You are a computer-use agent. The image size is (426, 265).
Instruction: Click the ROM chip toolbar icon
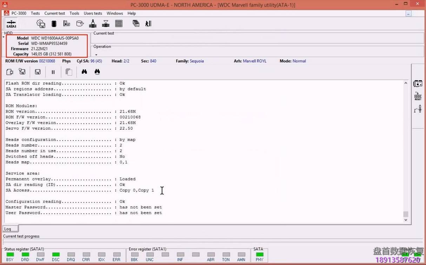53,23
